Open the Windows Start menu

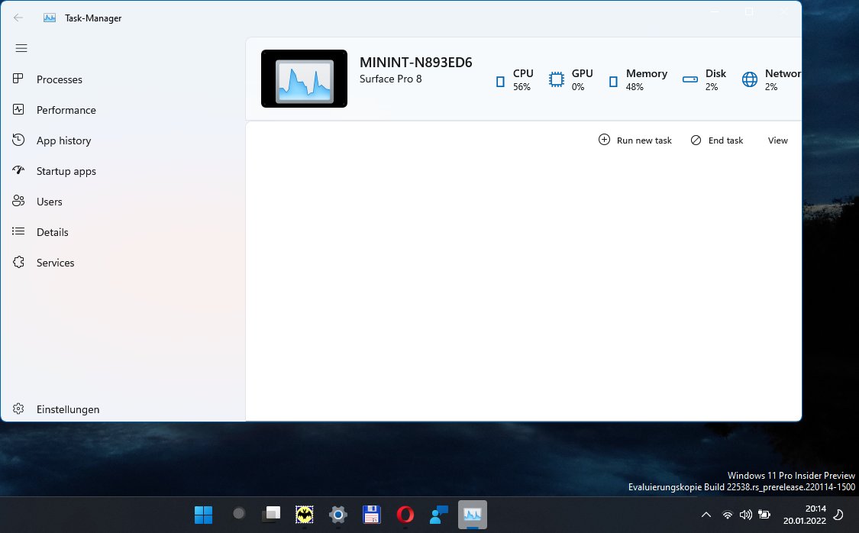[204, 515]
